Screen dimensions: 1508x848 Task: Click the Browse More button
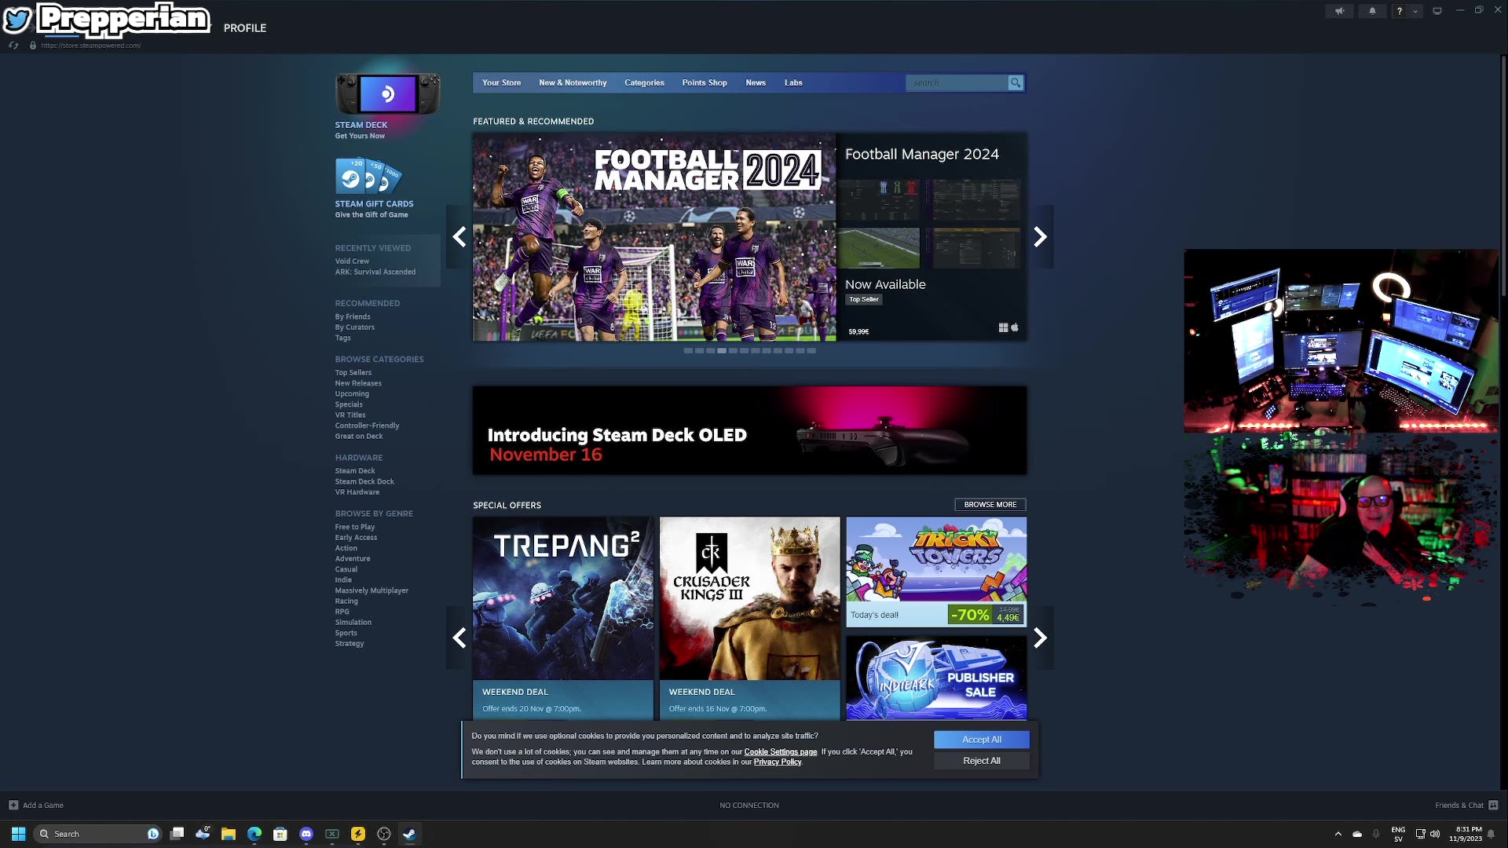[990, 505]
